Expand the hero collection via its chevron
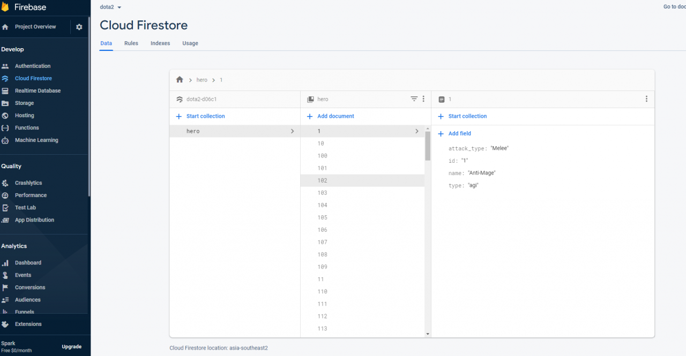The width and height of the screenshot is (686, 356). [x=292, y=131]
